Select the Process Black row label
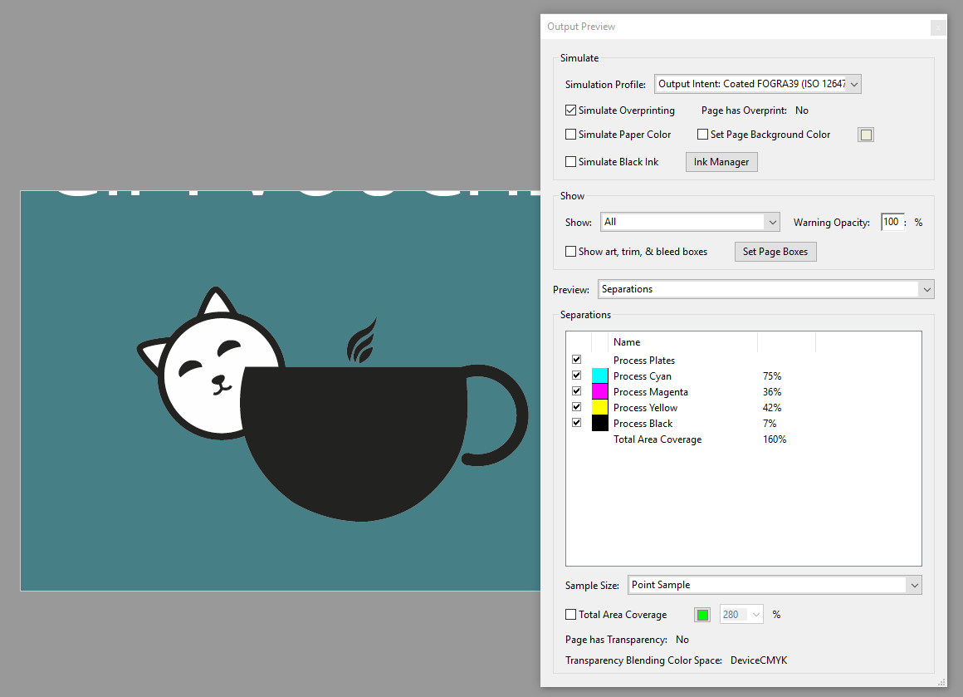The width and height of the screenshot is (963, 697). pos(643,424)
